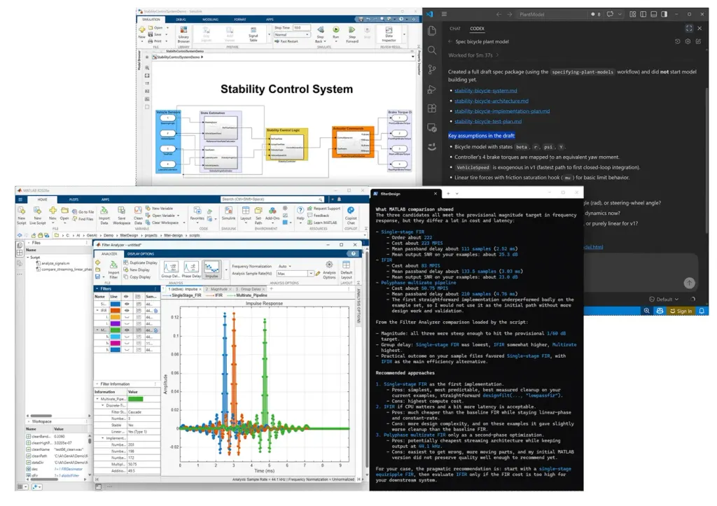Open DISPLAY OPTIONS tab in Filter Analyzer
717x506 pixels.
141,253
